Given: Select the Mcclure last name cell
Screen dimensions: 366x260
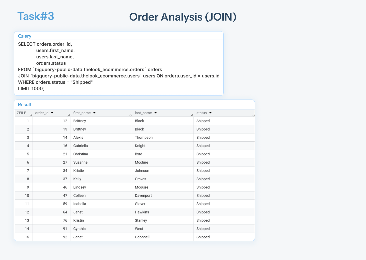Looking at the screenshot, I should coord(163,162).
